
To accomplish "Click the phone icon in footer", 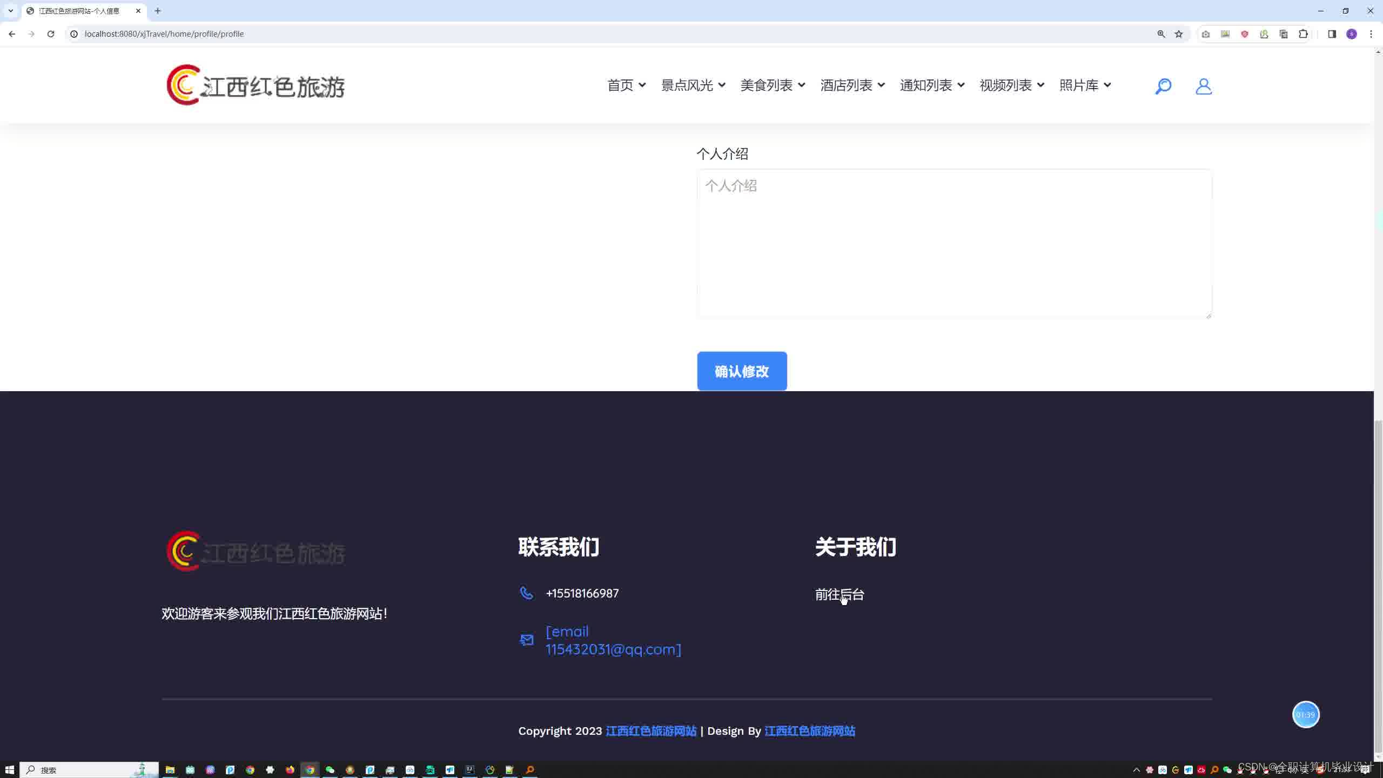I will (x=526, y=593).
